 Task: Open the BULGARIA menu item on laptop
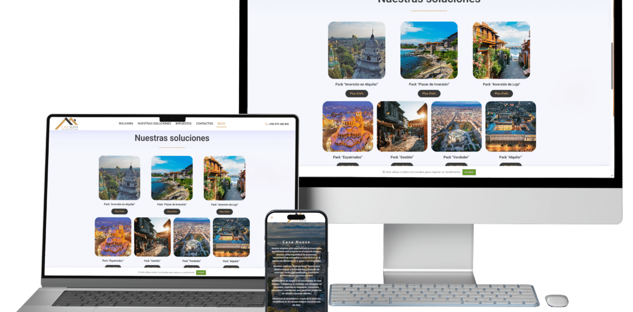(x=126, y=123)
